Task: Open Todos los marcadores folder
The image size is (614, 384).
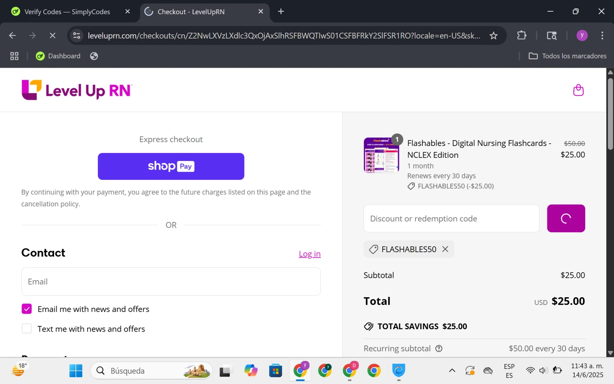Action: coord(567,56)
